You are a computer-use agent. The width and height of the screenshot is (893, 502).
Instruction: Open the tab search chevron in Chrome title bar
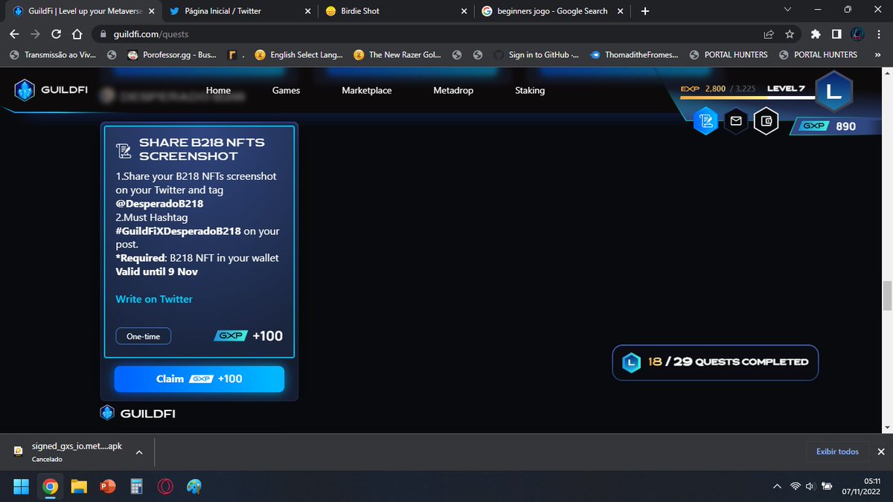788,10
